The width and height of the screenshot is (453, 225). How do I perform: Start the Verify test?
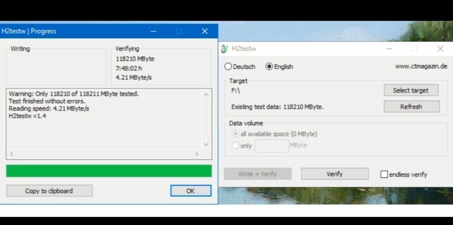(334, 174)
